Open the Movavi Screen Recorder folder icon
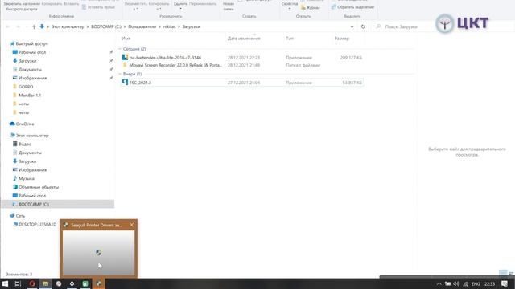This screenshot has width=515, height=289. click(125, 65)
